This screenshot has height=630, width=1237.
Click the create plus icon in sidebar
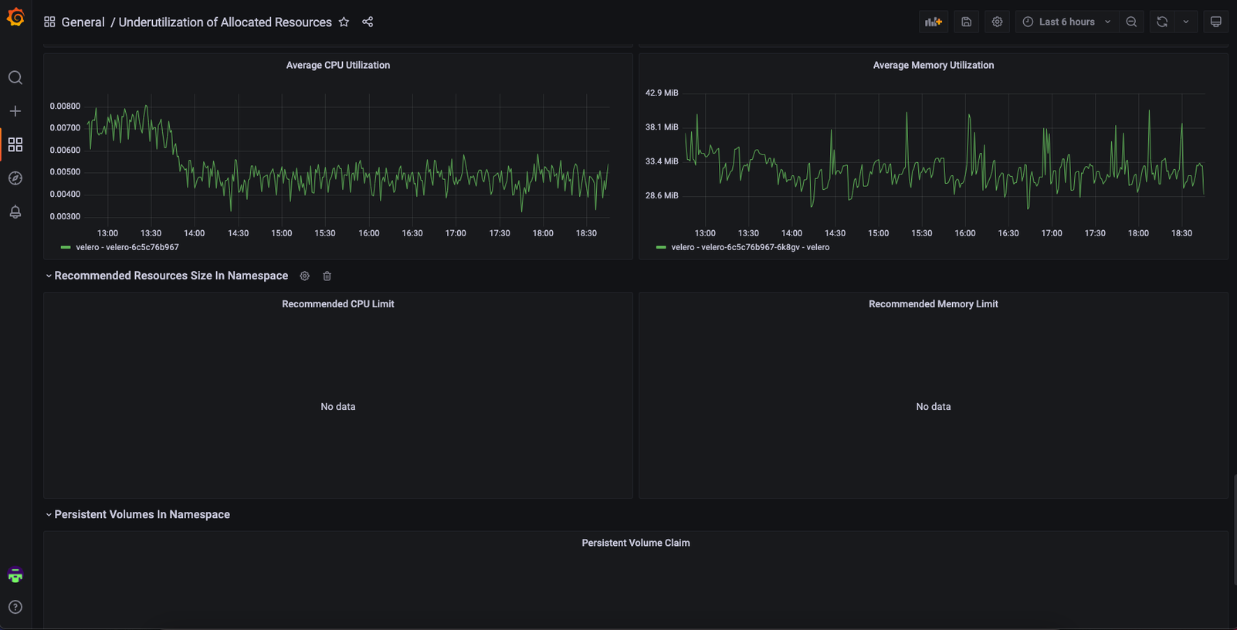point(15,111)
